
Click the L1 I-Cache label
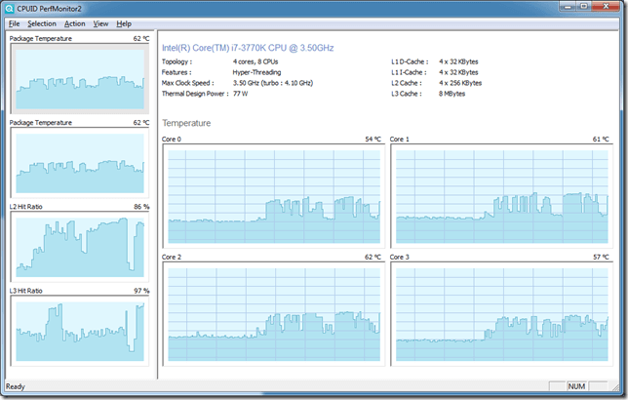click(x=409, y=72)
